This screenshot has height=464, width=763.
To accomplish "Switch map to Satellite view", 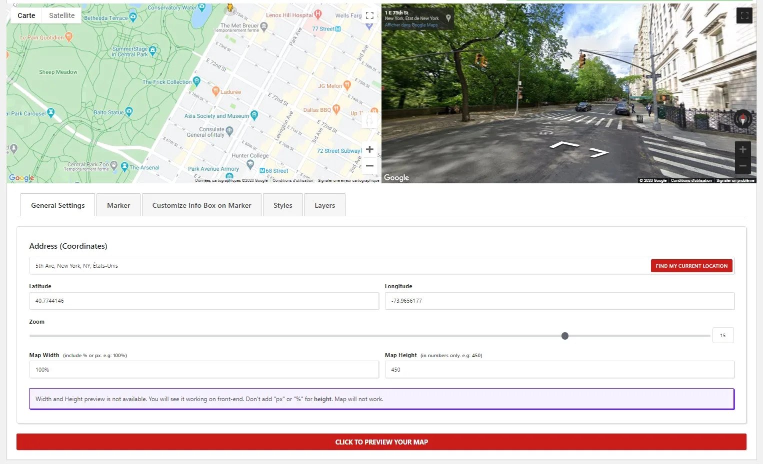I will pos(61,15).
